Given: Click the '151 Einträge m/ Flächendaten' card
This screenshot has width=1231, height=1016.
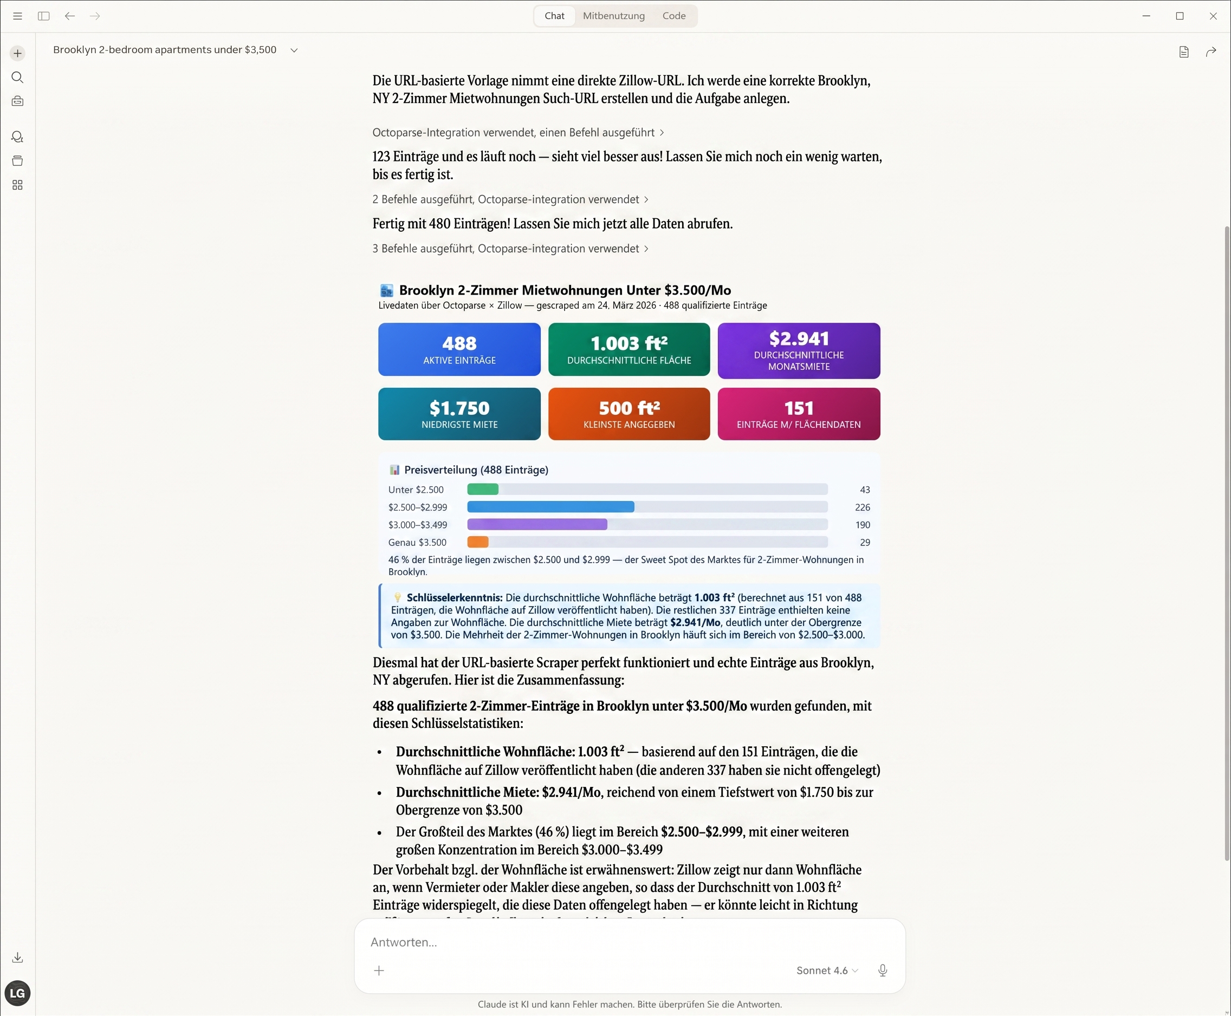Looking at the screenshot, I should pyautogui.click(x=799, y=414).
